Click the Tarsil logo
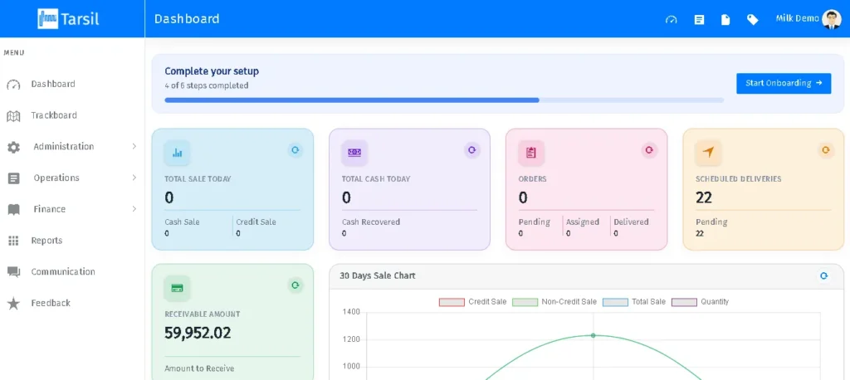The image size is (850, 380). [68, 19]
